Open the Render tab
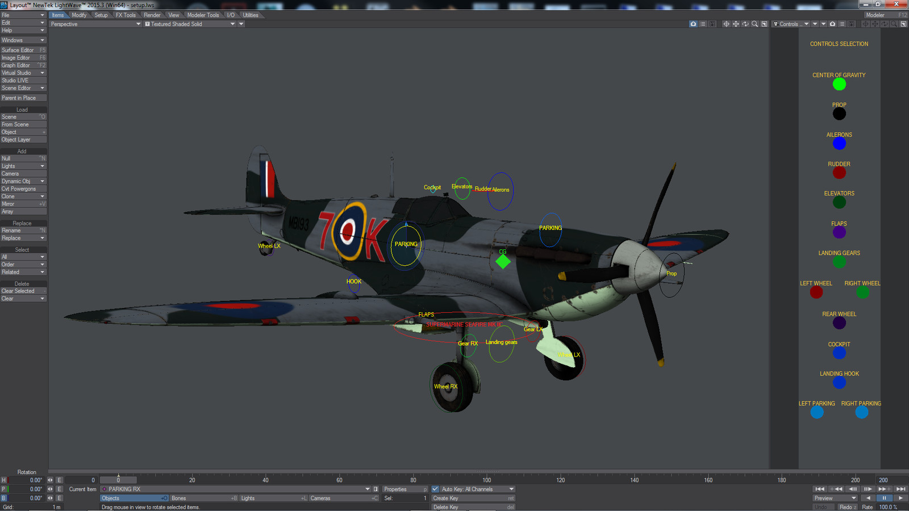Screen dimensions: 909x511 coord(152,15)
